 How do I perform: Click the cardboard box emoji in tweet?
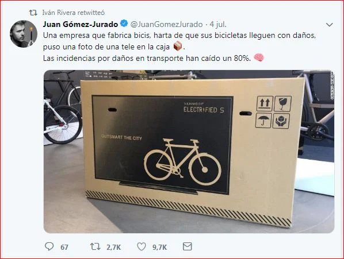(x=178, y=46)
